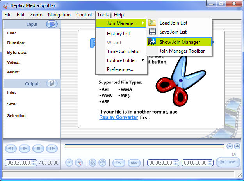
Task: Invert the selection with inv button
Action: (x=119, y=163)
